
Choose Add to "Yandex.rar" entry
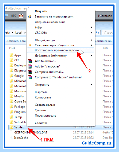click(x=48, y=66)
